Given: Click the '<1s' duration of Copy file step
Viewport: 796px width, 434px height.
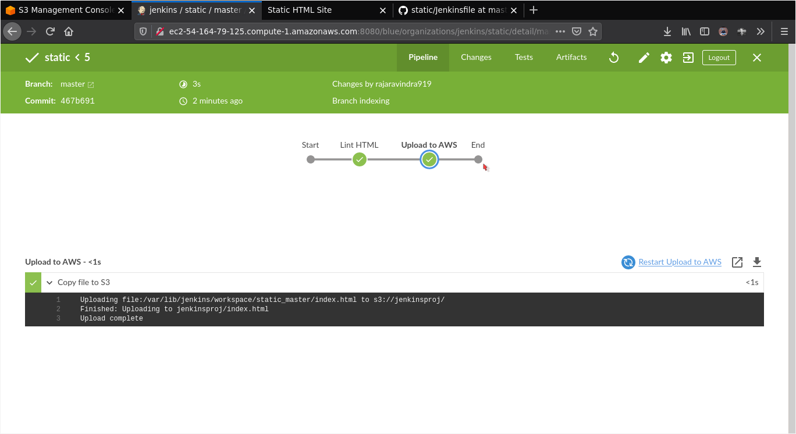Looking at the screenshot, I should (x=752, y=282).
